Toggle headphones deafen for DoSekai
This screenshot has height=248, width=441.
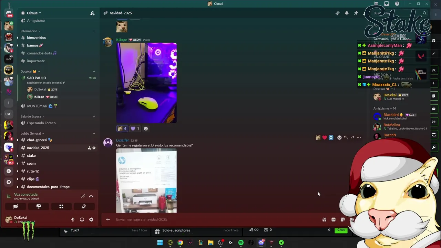(82, 219)
